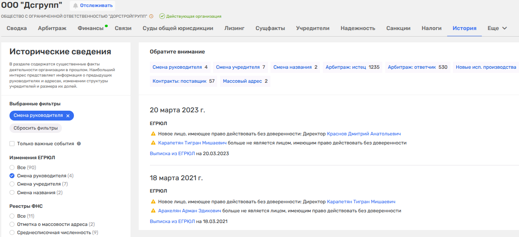The height and width of the screenshot is (237, 519).
Task: Click the warning triangle beside Краснов Дмитрий Анатольевич entry
Action: (153, 134)
